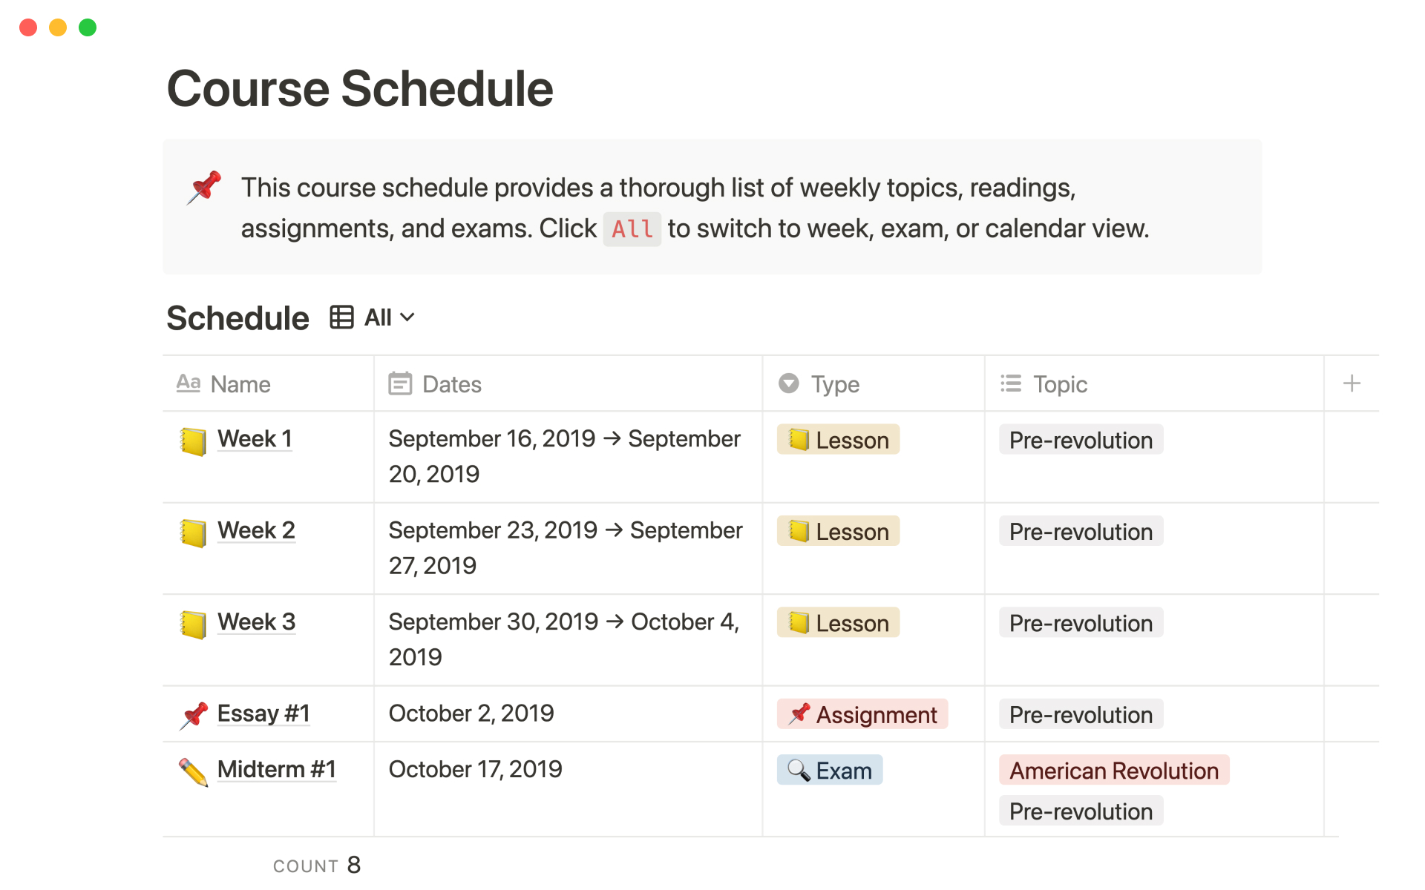Click the pencil icon beside Midterm #1

[193, 772]
